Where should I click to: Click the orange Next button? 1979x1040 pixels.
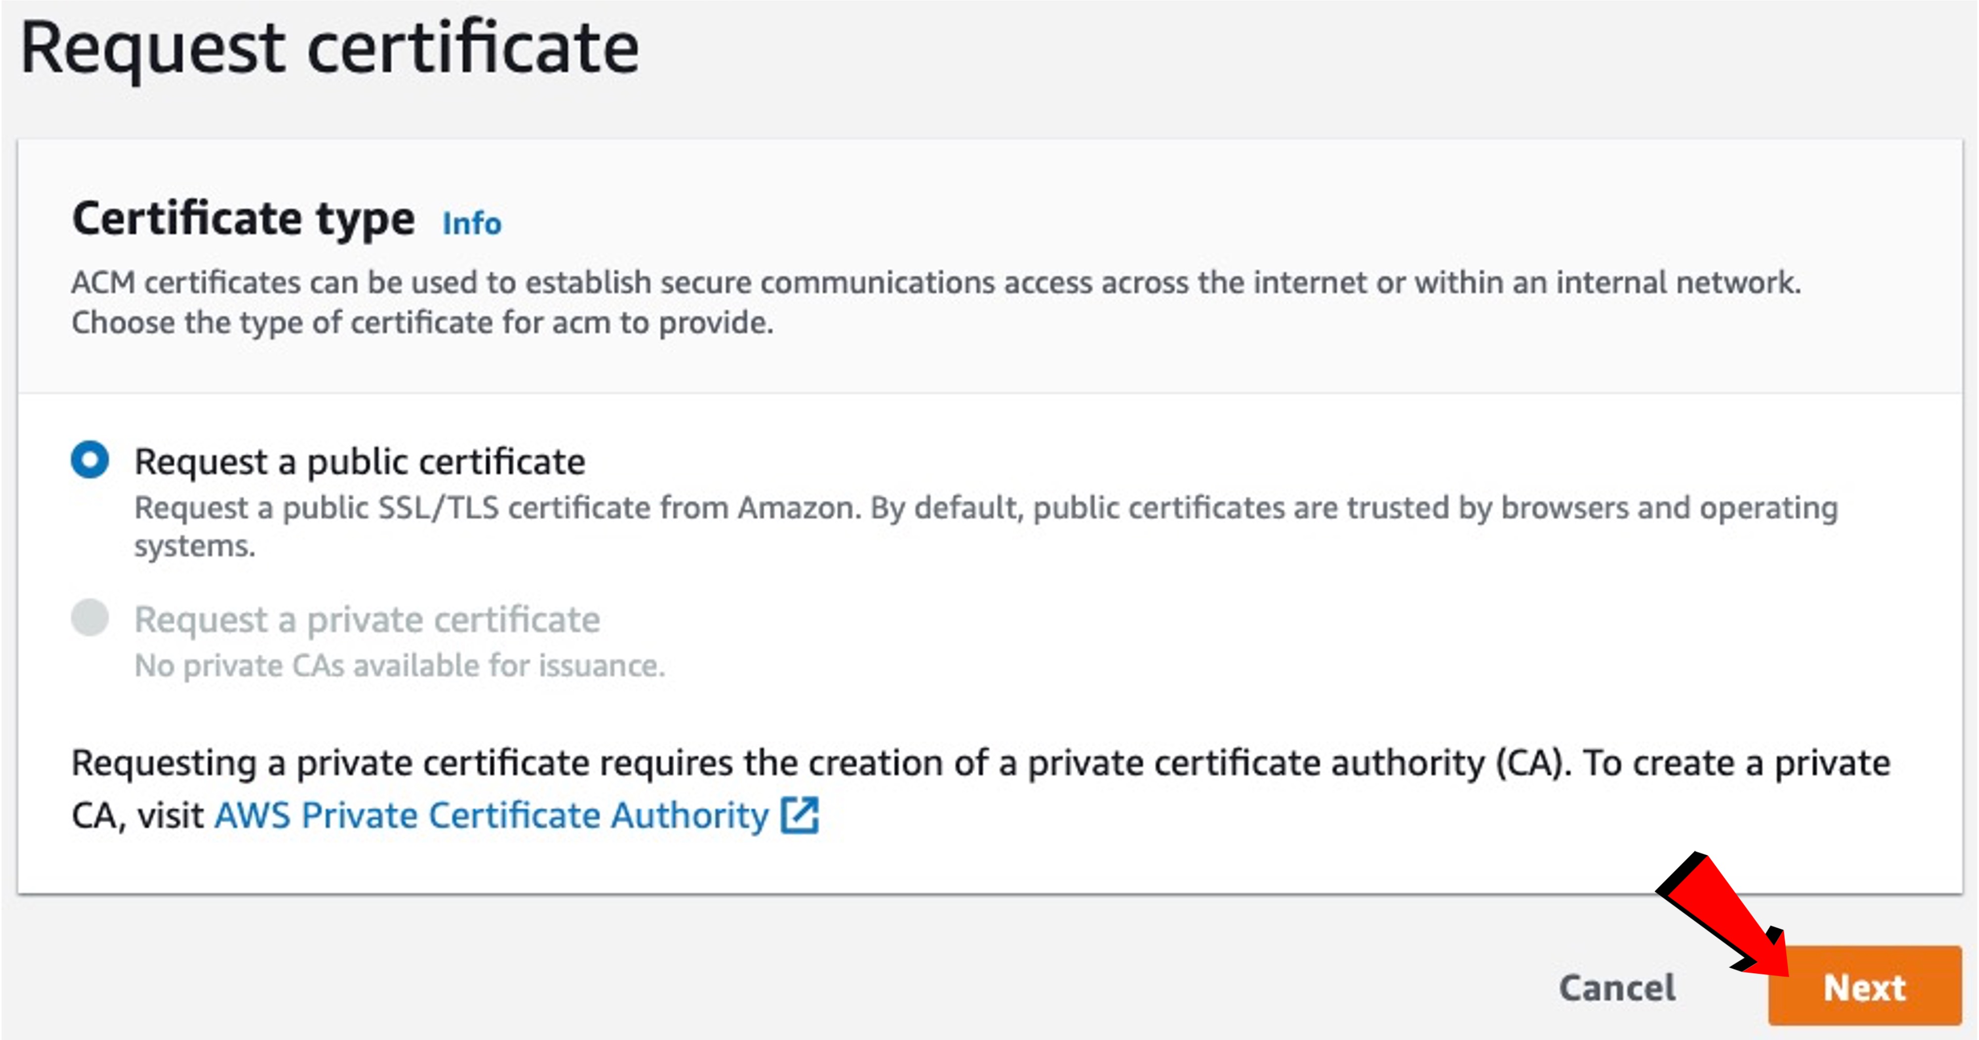(1865, 986)
